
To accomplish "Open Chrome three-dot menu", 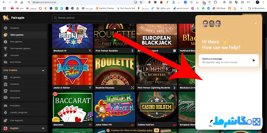I will 264,2.
